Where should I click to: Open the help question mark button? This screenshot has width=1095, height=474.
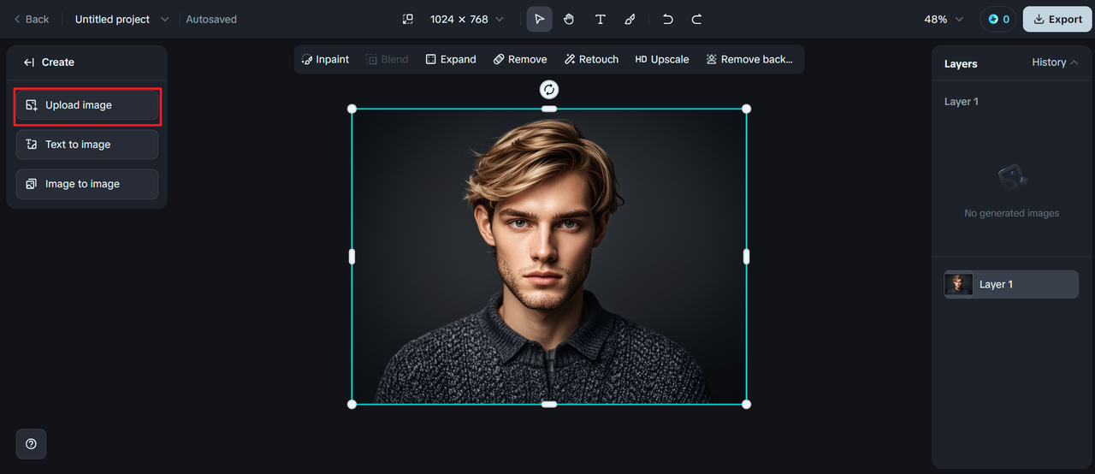[x=31, y=444]
